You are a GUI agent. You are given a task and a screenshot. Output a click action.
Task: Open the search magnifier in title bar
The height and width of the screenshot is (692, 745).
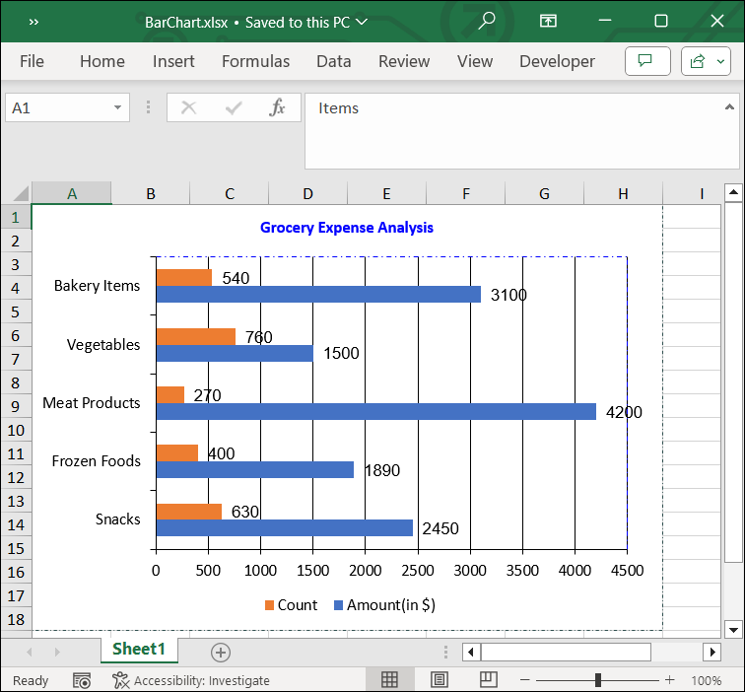click(x=486, y=21)
